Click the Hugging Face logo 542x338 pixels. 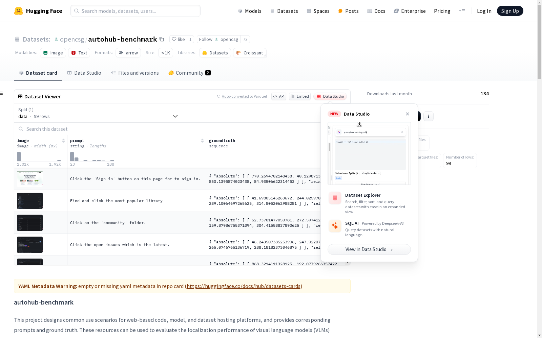[38, 11]
